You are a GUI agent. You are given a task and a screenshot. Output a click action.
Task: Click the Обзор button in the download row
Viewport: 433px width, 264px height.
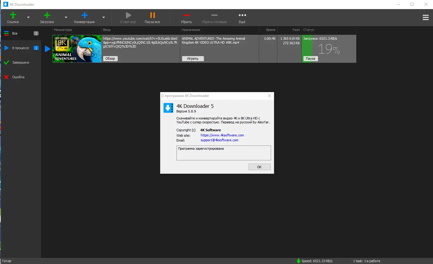click(110, 58)
